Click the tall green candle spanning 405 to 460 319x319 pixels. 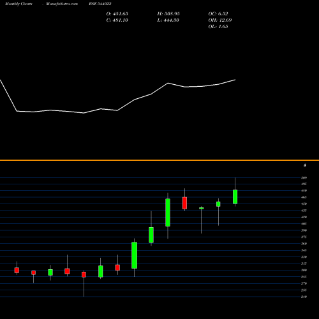[x=168, y=212]
